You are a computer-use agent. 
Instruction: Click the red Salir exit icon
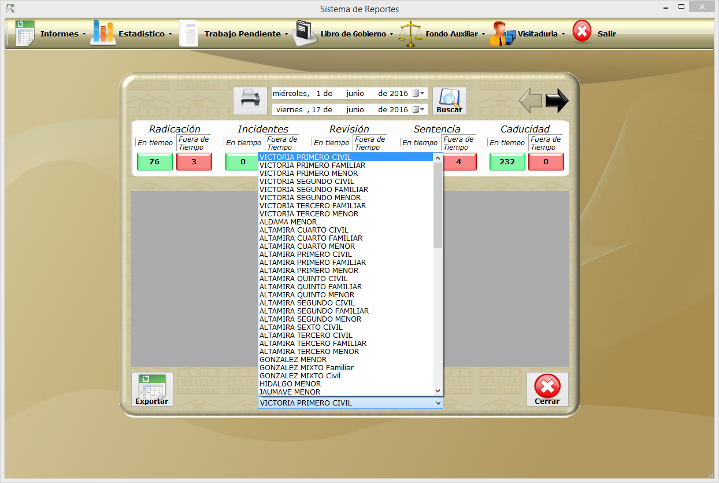(x=582, y=32)
